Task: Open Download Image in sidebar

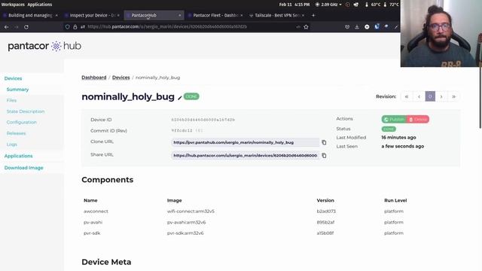Action: tap(23, 168)
